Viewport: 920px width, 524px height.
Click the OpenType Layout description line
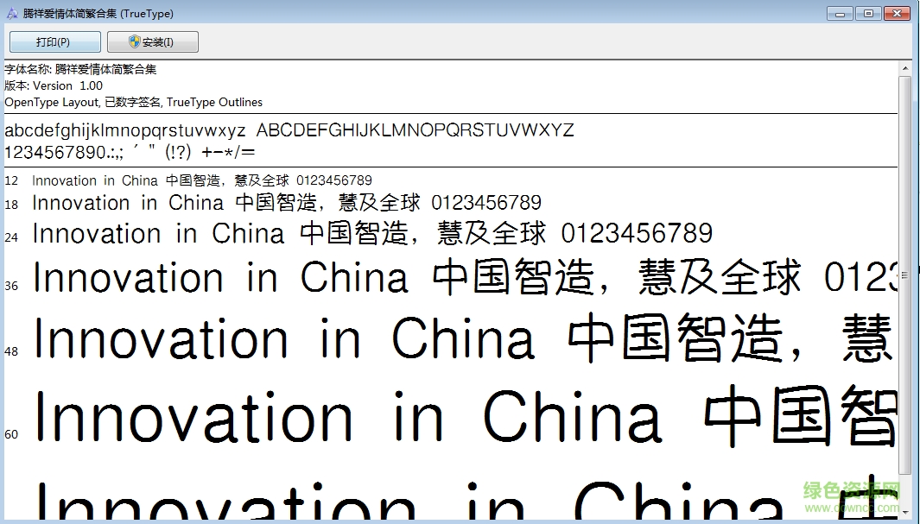(x=134, y=102)
